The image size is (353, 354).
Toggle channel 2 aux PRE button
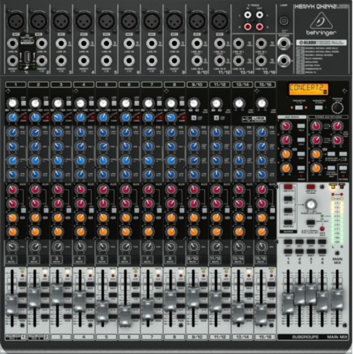(x=46, y=210)
